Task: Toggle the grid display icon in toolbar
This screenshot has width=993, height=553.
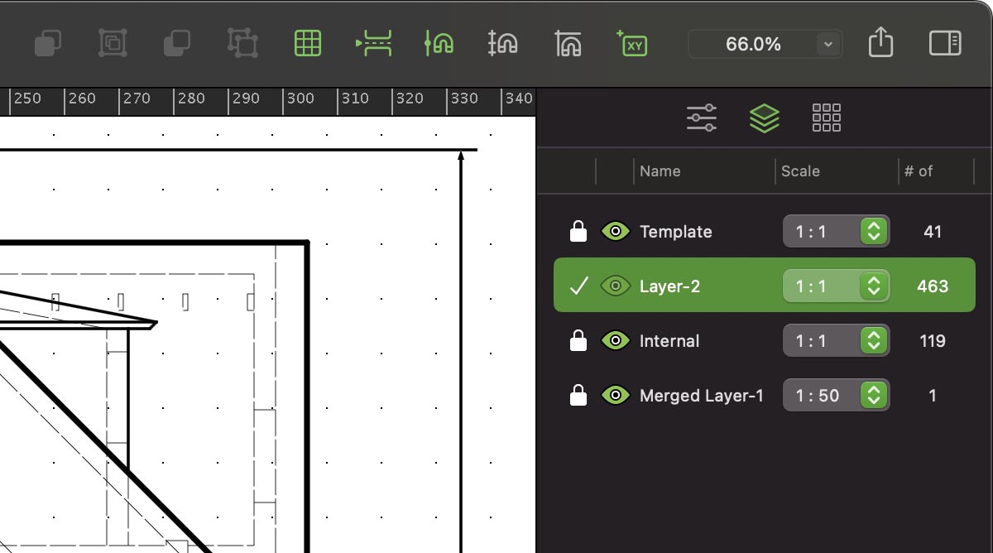Action: point(308,43)
